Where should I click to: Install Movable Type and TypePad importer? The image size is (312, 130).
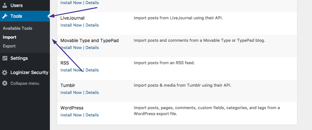[71, 48]
